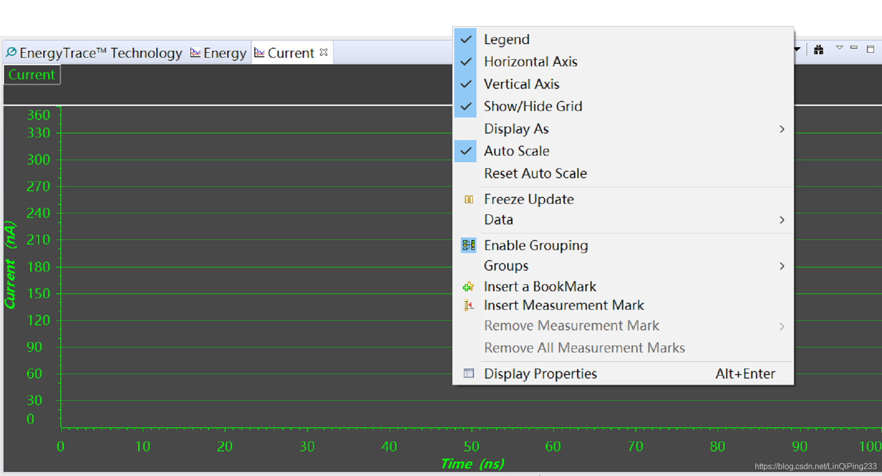Click the EnergyTrace Technology tab icon
Image resolution: width=882 pixels, height=476 pixels.
tap(11, 52)
